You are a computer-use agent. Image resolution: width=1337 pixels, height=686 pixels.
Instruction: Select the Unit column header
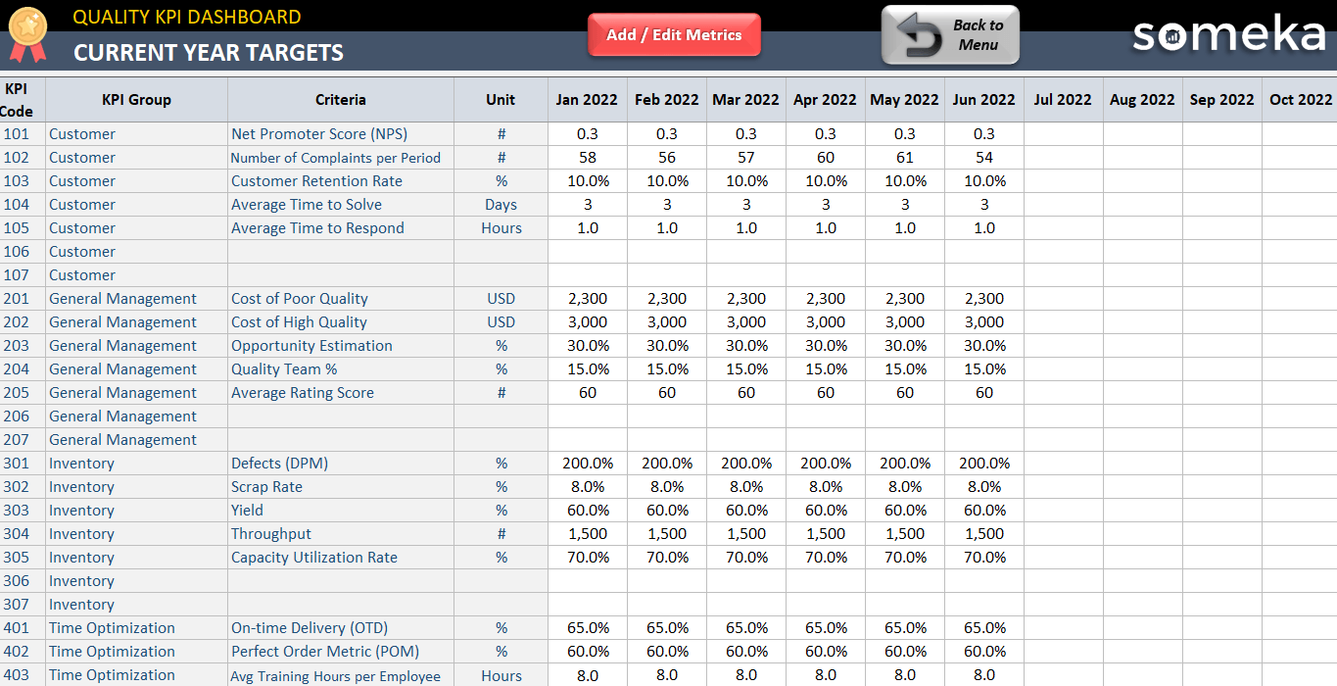point(501,100)
